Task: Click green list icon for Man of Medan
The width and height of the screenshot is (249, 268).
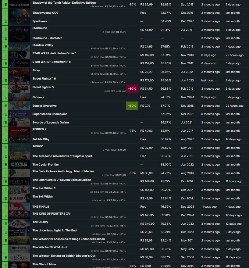Action: coord(5,173)
